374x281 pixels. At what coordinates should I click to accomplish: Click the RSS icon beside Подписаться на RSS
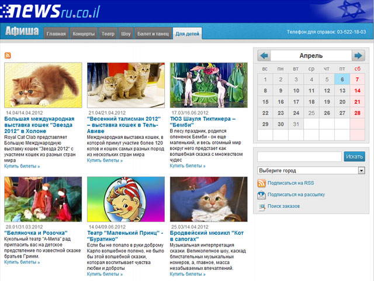[261, 183]
